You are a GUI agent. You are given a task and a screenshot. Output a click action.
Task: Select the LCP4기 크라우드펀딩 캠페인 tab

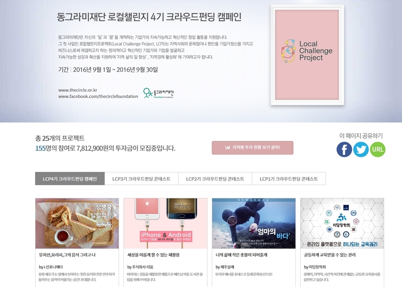tap(70, 178)
